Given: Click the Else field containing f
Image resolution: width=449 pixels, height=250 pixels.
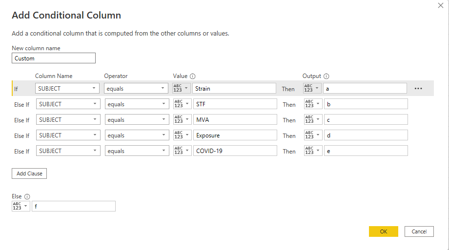Looking at the screenshot, I should (74, 206).
